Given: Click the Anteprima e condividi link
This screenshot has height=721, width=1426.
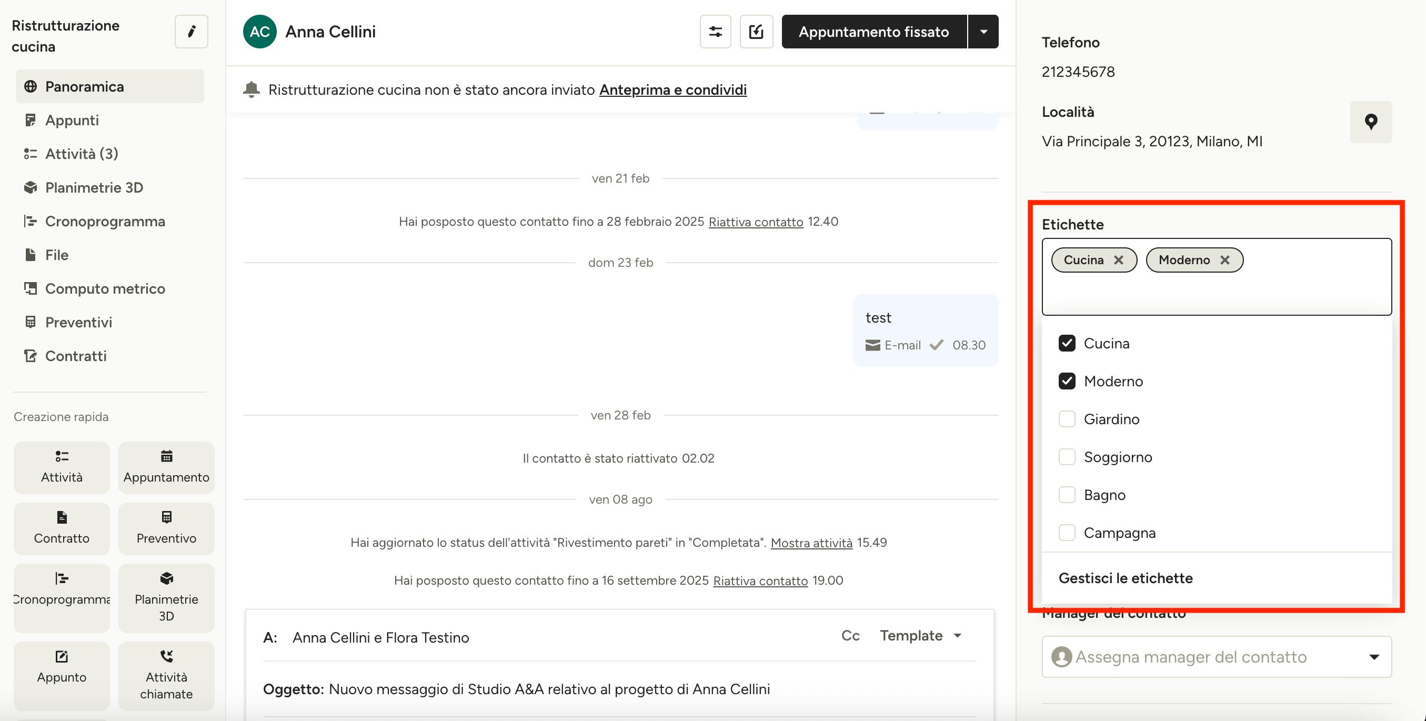Looking at the screenshot, I should click(672, 89).
